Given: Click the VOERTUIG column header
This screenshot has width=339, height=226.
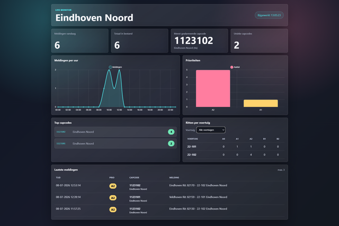Looking at the screenshot, I should (x=192, y=139).
